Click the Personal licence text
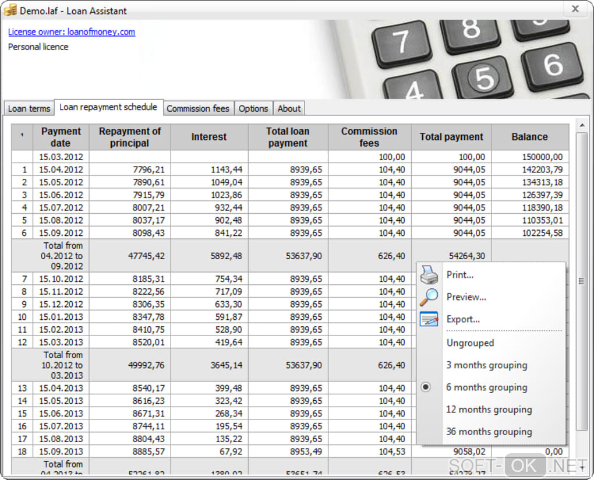 pyautogui.click(x=38, y=47)
